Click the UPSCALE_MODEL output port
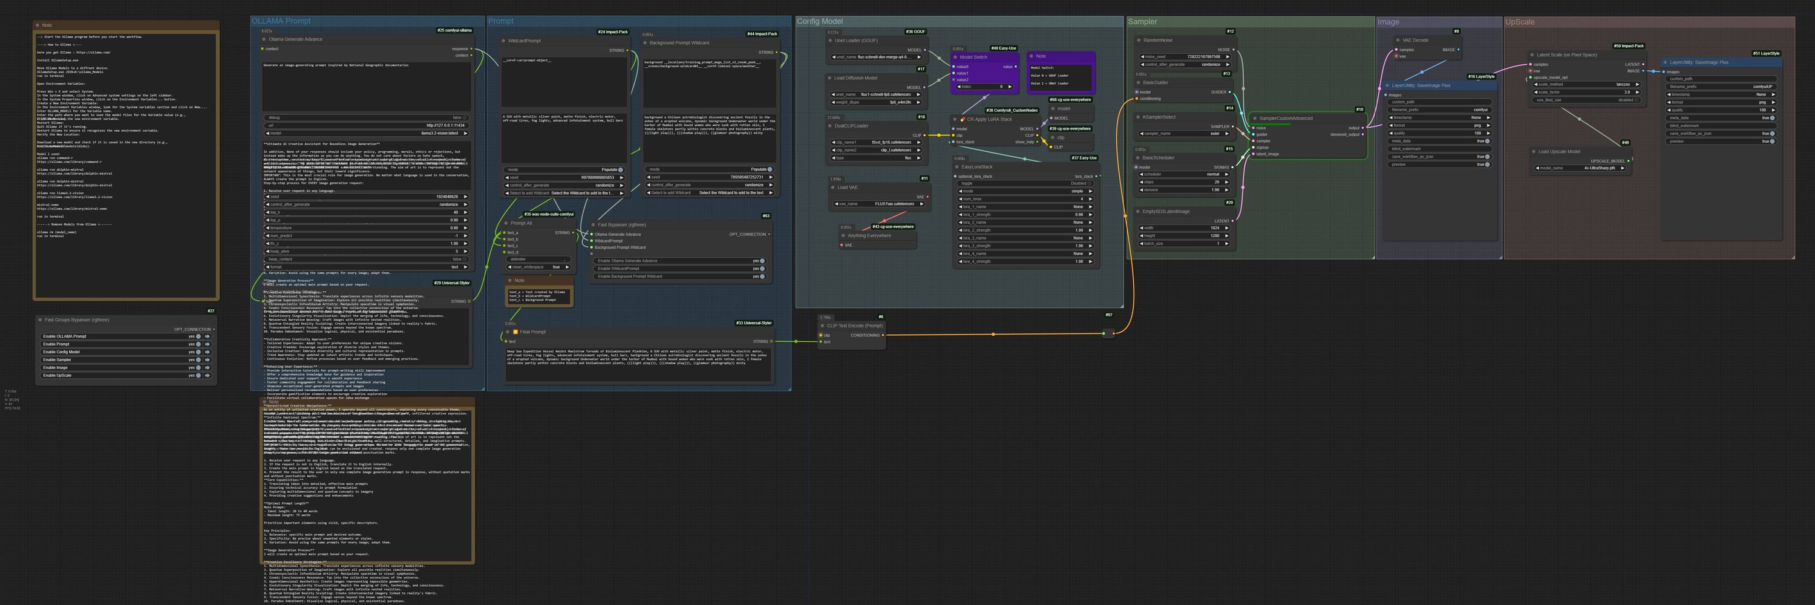This screenshot has width=1815, height=605. coord(1628,160)
